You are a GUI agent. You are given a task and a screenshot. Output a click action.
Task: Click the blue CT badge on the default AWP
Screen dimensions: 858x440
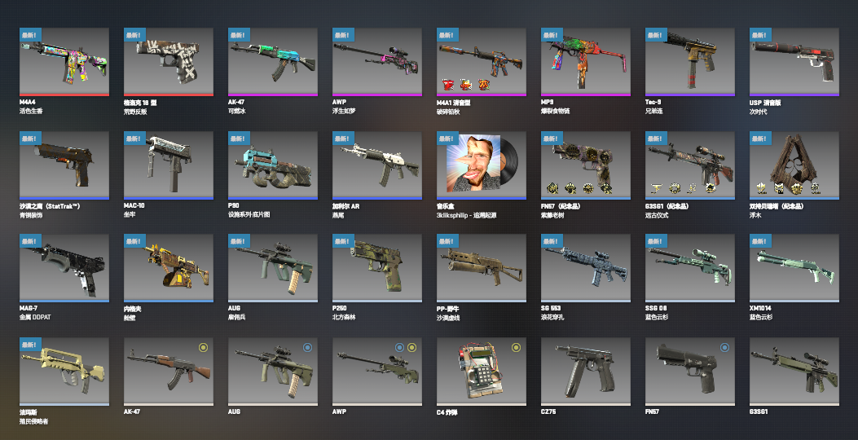tap(400, 347)
